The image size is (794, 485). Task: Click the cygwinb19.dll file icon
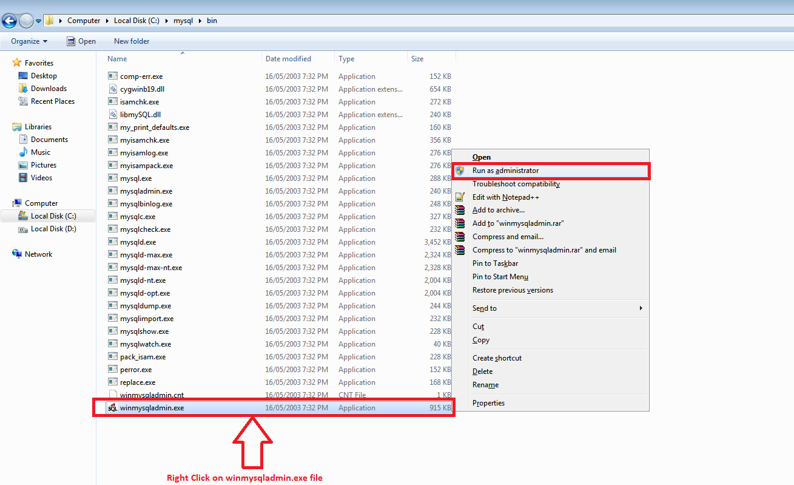click(113, 89)
